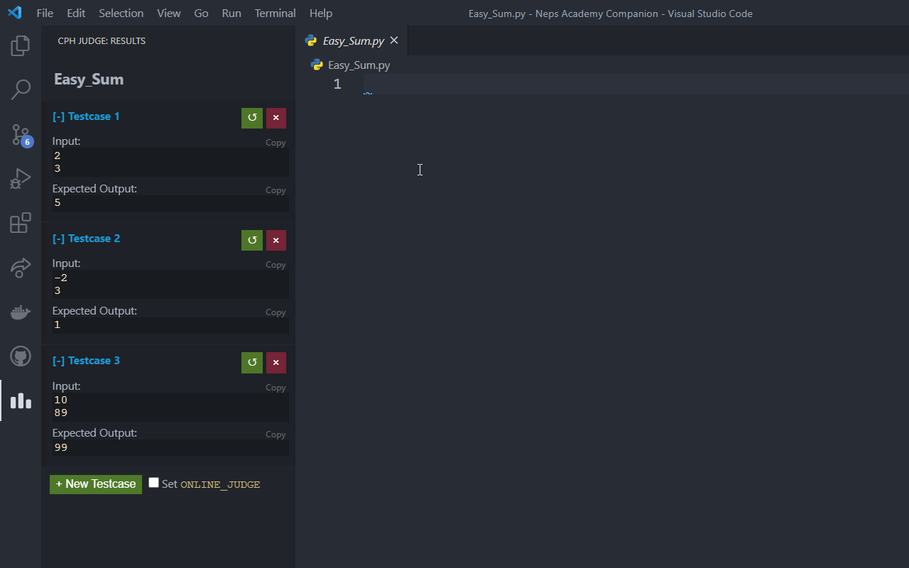The image size is (909, 568).
Task: Open the Extensions view
Action: 21,223
